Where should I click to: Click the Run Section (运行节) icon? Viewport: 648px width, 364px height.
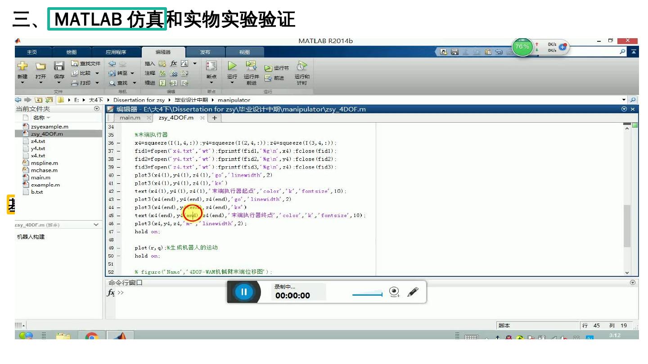click(268, 68)
